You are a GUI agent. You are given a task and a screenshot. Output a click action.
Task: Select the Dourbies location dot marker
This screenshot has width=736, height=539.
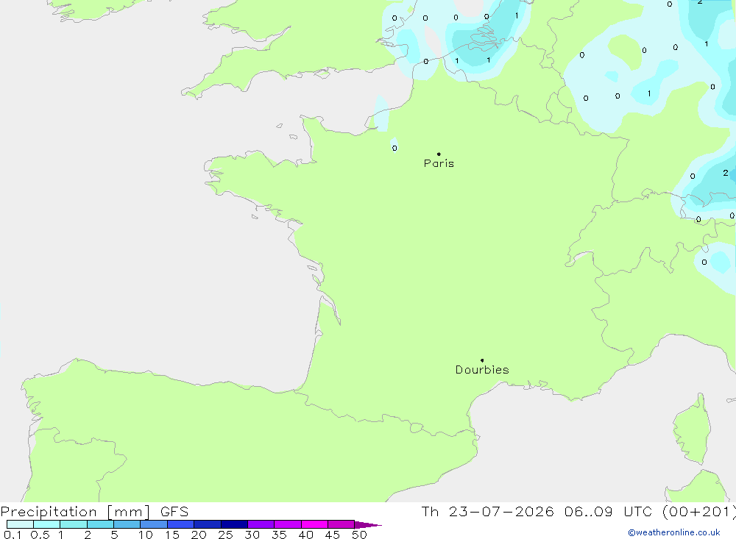pyautogui.click(x=482, y=360)
